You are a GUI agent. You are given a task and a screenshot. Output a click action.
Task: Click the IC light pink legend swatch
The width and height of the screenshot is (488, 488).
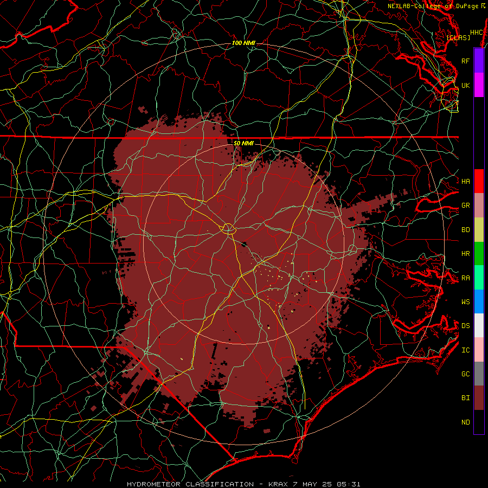(x=479, y=350)
